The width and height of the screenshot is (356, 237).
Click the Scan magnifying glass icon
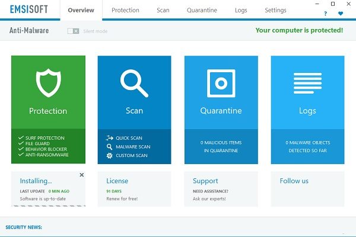[x=134, y=84]
